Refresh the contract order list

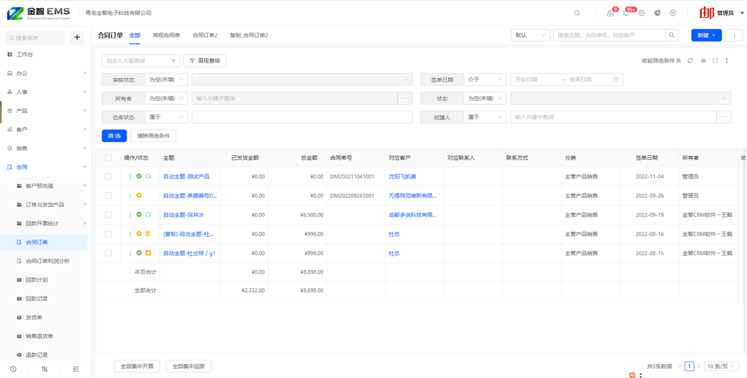[690, 61]
